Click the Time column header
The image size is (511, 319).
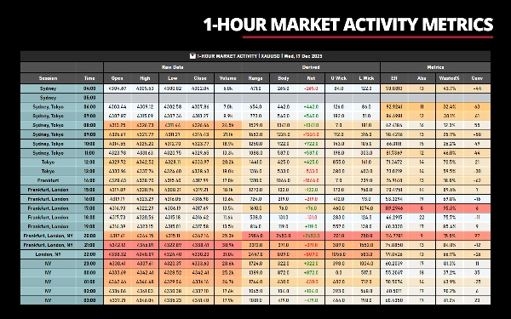coord(89,78)
